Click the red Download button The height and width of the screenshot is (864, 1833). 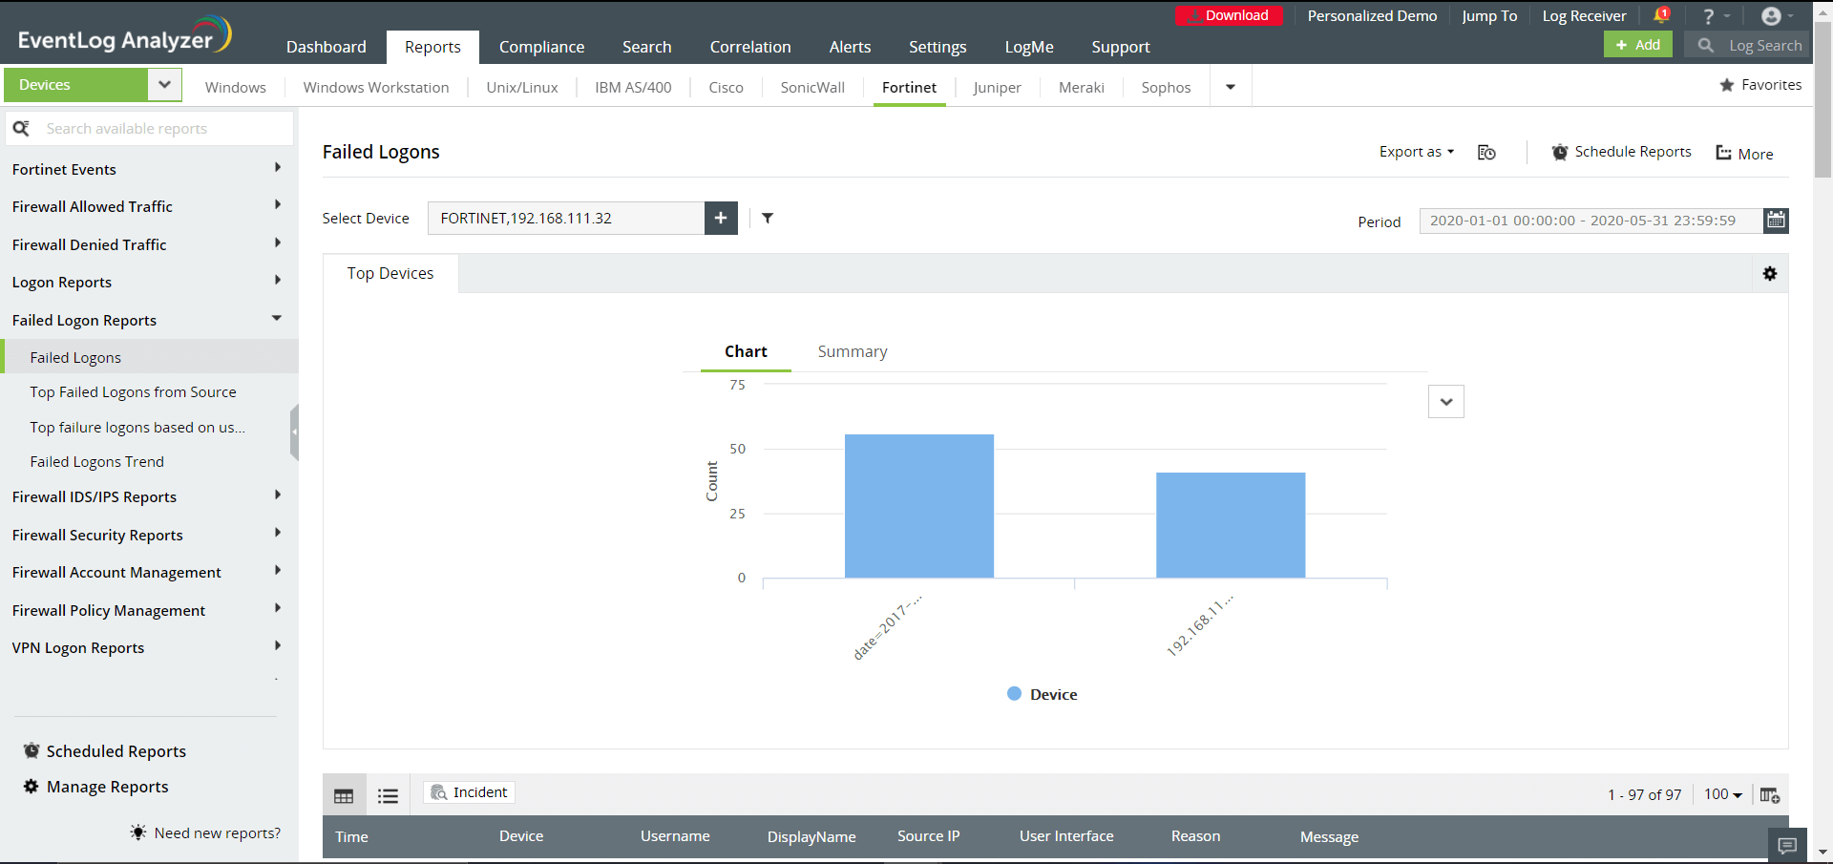(x=1229, y=15)
